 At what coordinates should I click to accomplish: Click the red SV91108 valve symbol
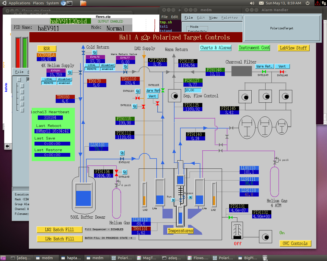116,173
